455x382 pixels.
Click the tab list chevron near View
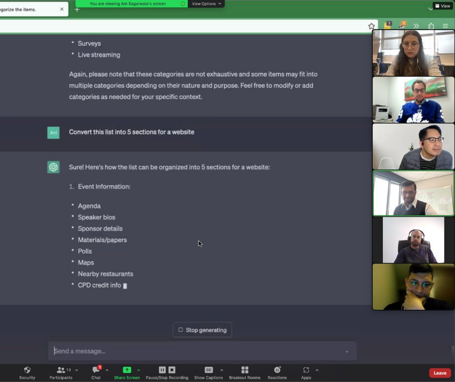click(430, 9)
